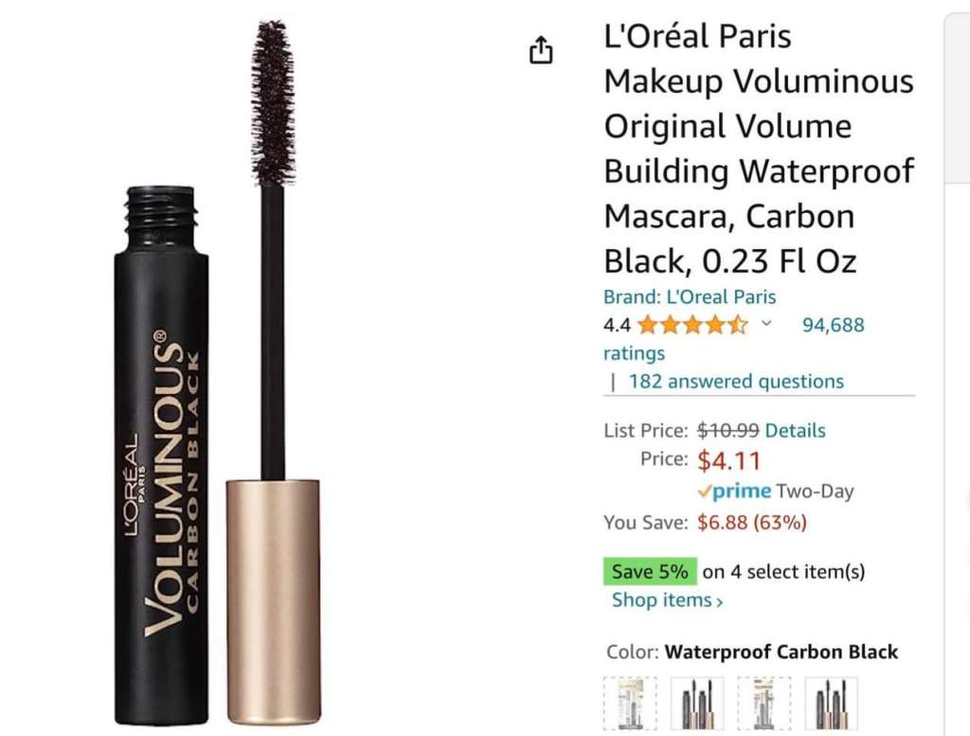Click the share icon above product image

541,49
